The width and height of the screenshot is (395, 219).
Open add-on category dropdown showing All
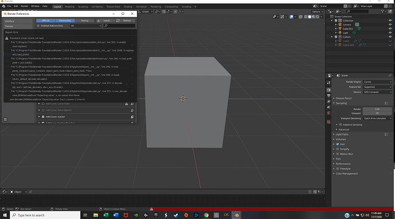click(x=86, y=26)
